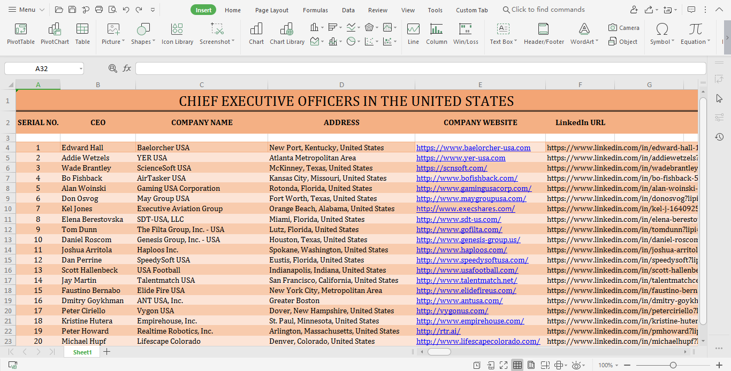The height and width of the screenshot is (371, 731).
Task: Click the add-collaborator person icon
Action: [634, 10]
